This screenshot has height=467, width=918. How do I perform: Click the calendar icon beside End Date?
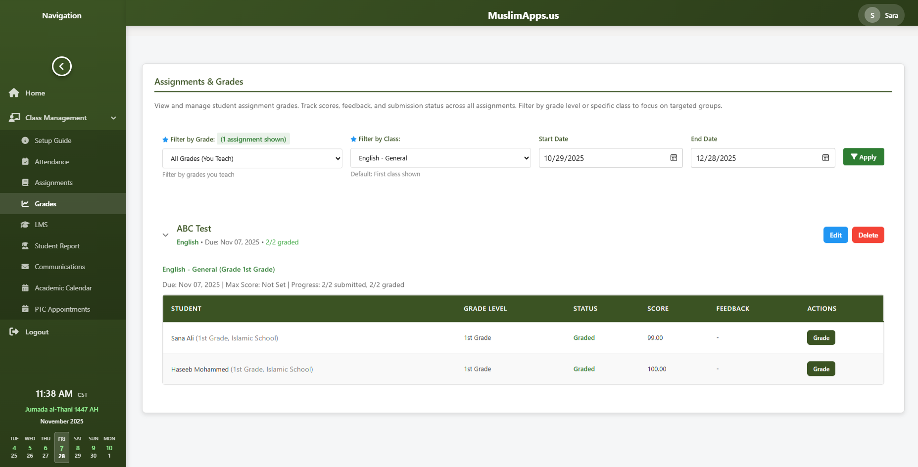pos(825,158)
